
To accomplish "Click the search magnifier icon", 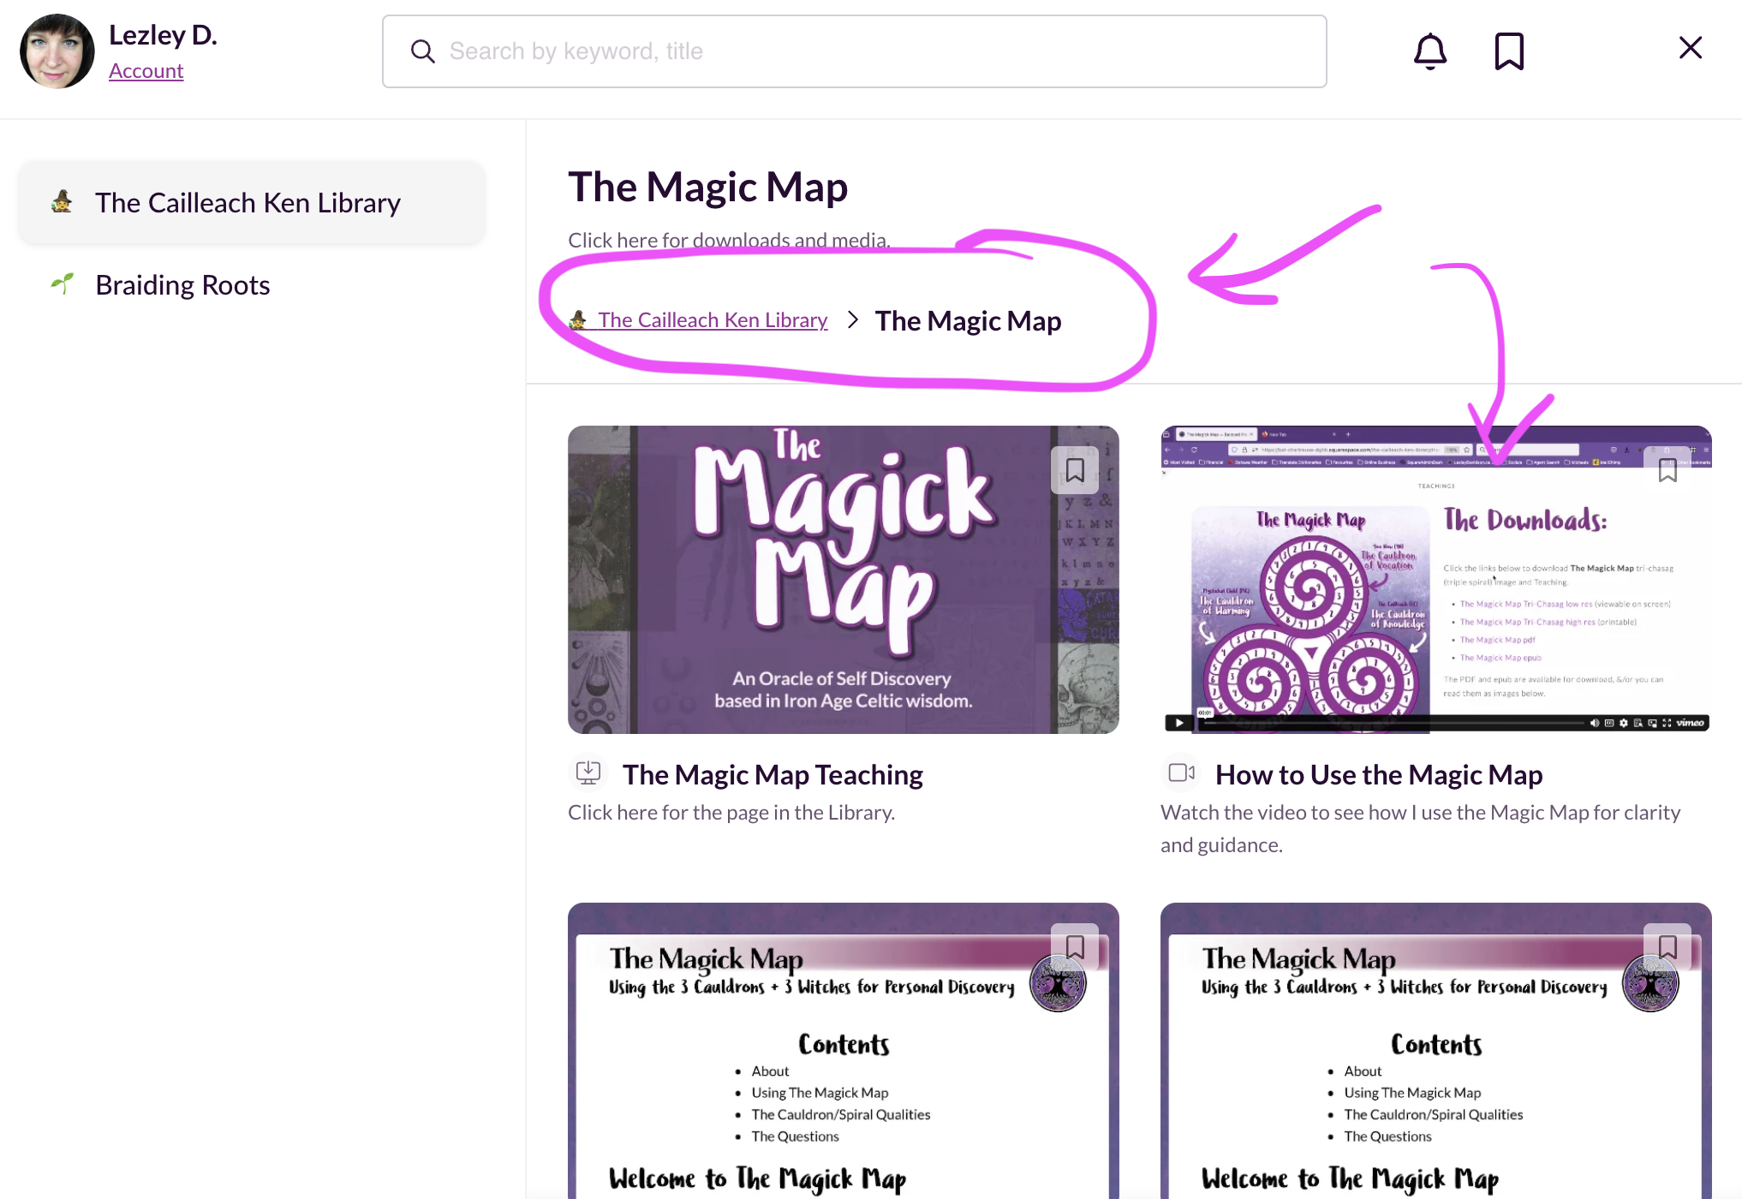I will [x=423, y=51].
